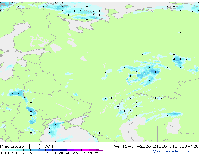199x154 pixels.
Task: Click the value '5' in the western rain patch
Action: tap(19, 94)
